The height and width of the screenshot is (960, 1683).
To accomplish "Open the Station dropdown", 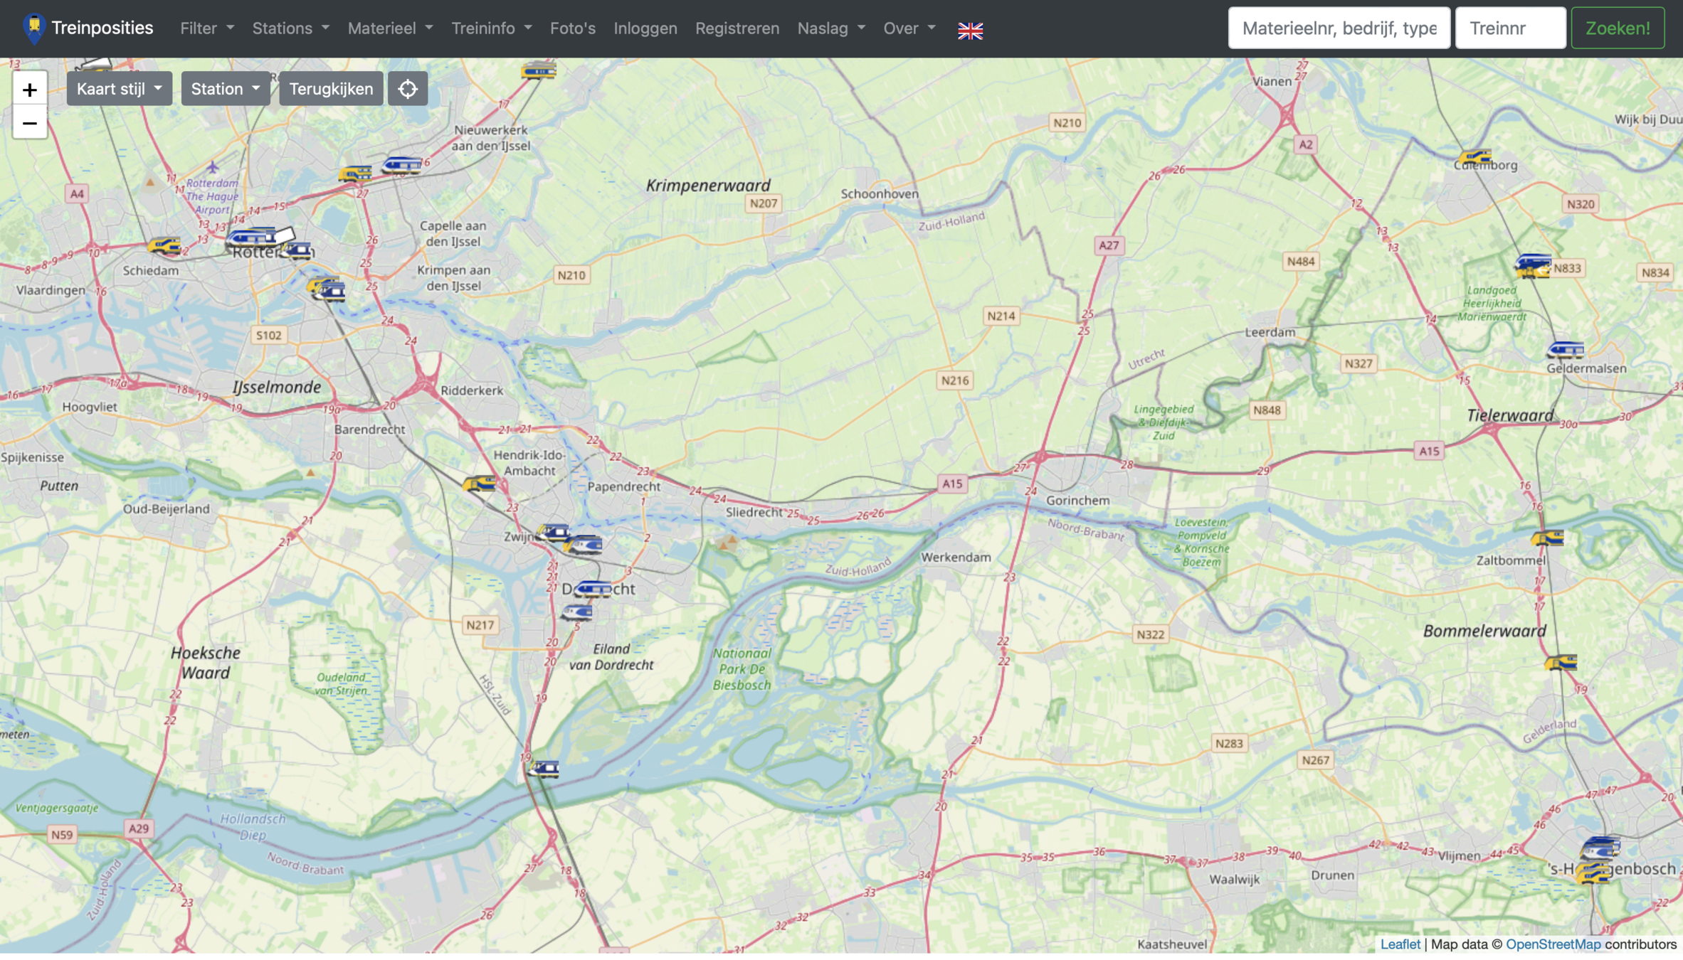I will [225, 89].
